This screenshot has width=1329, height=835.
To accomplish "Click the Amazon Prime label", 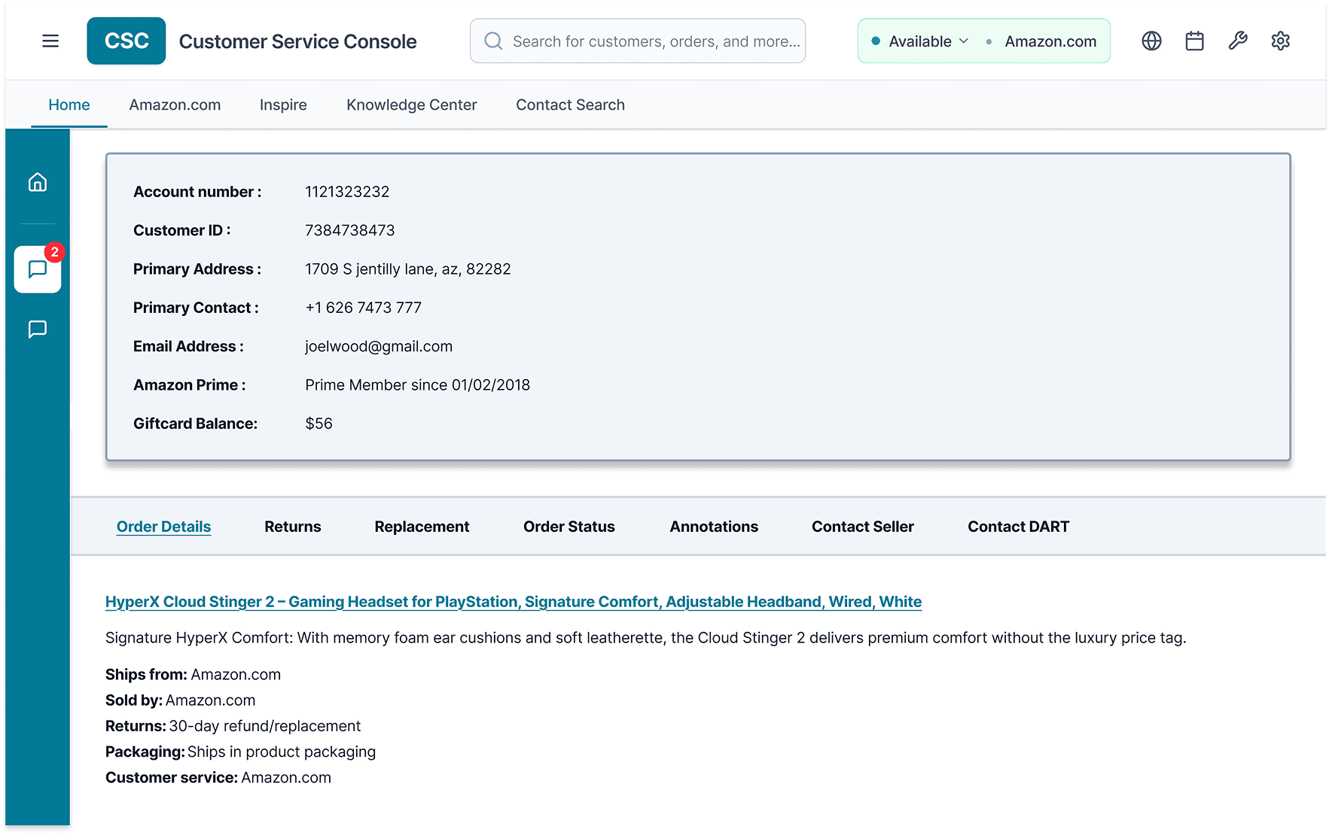I will pyautogui.click(x=189, y=385).
